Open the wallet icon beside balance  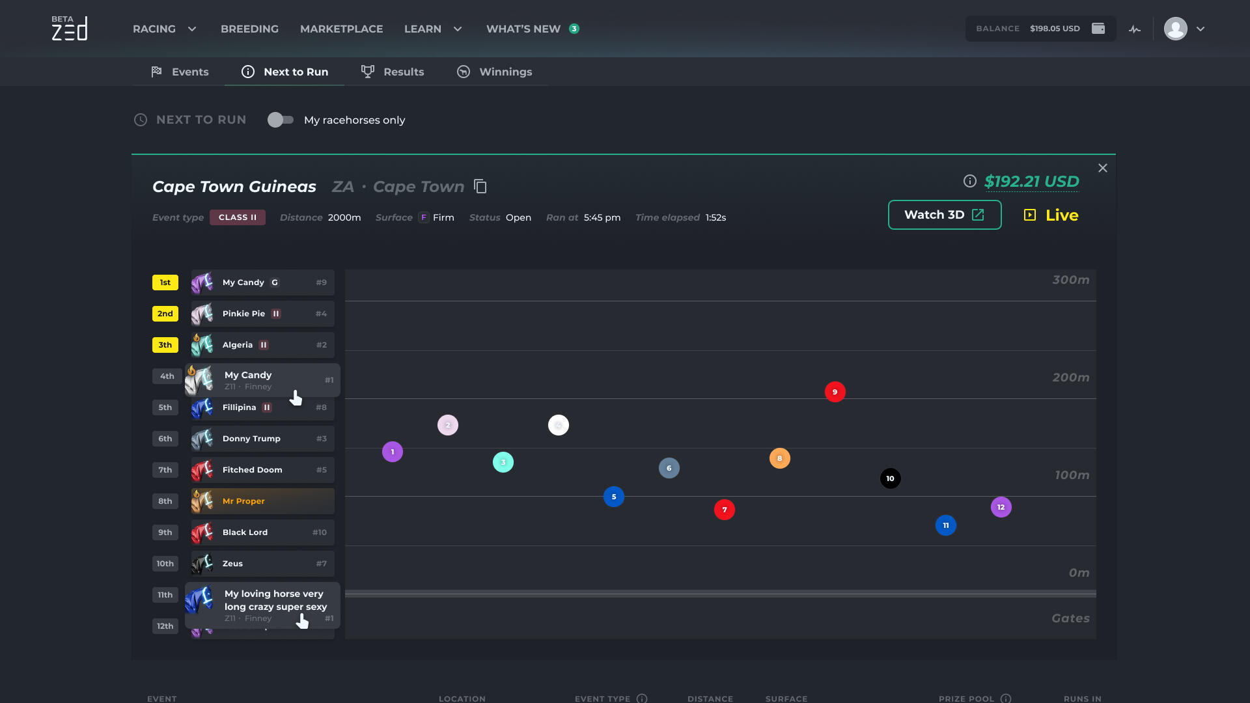point(1098,29)
